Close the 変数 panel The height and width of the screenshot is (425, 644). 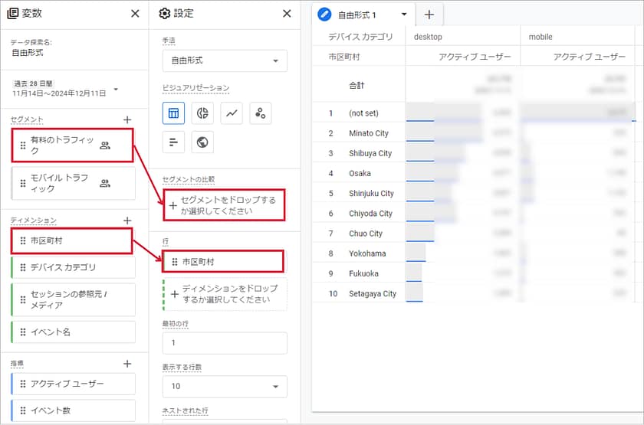tap(135, 13)
